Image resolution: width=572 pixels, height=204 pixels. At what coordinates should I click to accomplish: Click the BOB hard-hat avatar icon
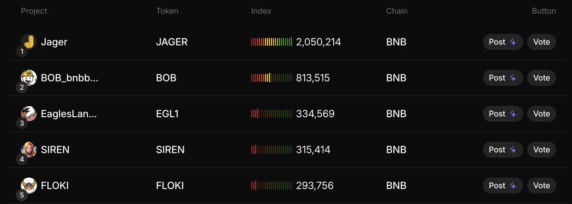[29, 78]
